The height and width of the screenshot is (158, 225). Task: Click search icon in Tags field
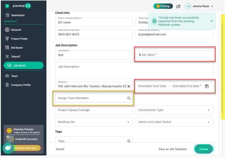point(129,141)
